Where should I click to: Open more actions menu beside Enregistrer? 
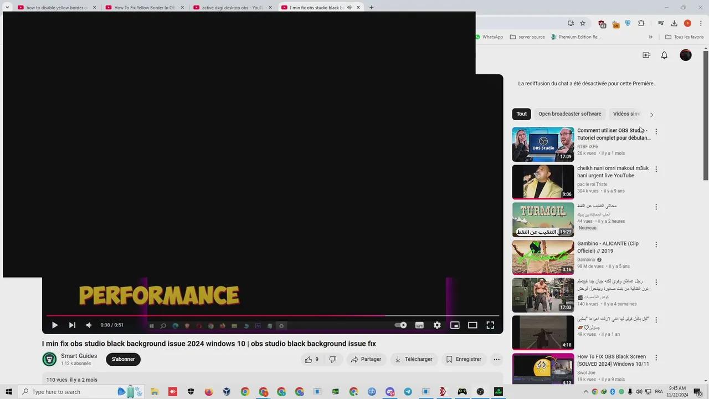pyautogui.click(x=496, y=359)
